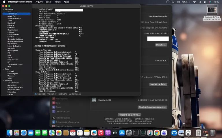Select Memória in the sidebar
The height and width of the screenshot is (138, 222).
tap(11, 48)
